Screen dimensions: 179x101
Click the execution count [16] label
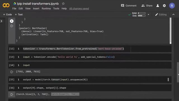pos(12,88)
